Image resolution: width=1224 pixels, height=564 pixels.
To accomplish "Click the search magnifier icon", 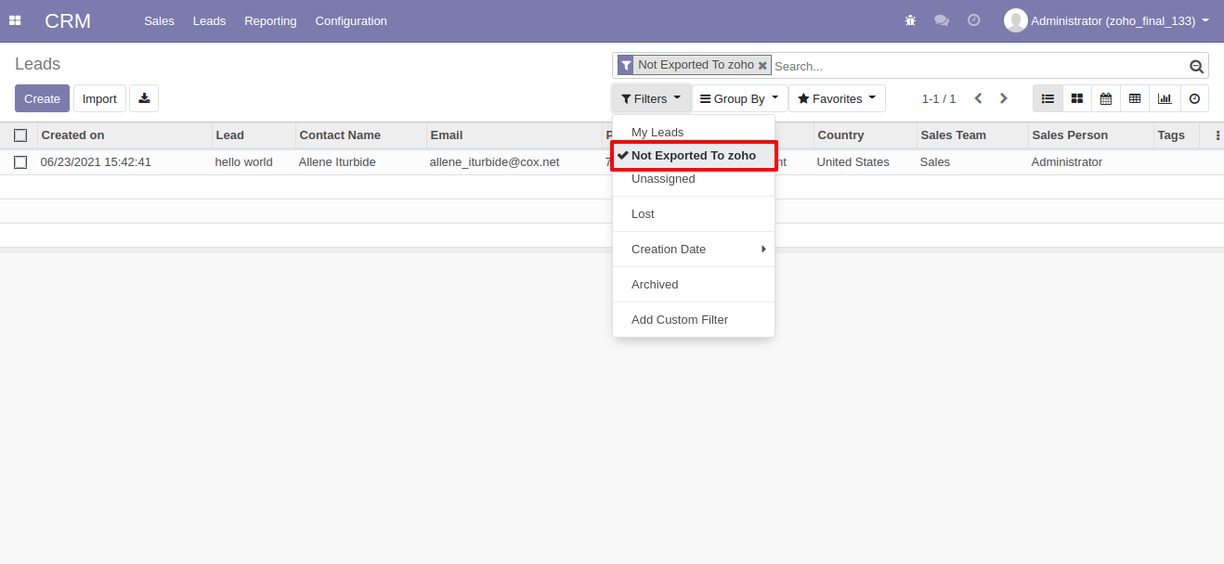I will pos(1197,66).
